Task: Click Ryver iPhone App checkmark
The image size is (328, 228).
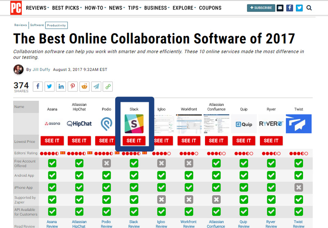Action: [271, 187]
